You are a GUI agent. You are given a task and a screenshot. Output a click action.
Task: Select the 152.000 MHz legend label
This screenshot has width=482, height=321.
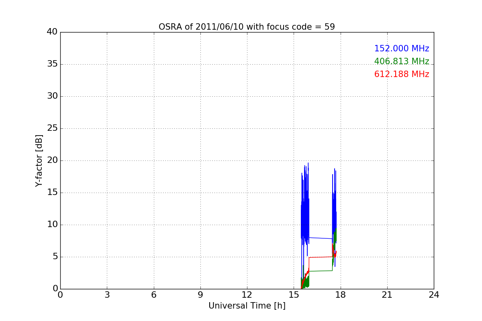[x=402, y=49]
